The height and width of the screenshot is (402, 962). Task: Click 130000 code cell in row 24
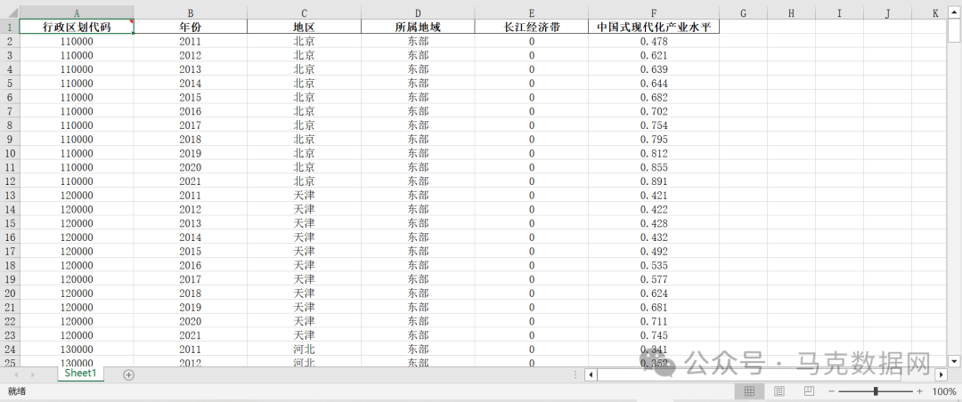coord(77,350)
